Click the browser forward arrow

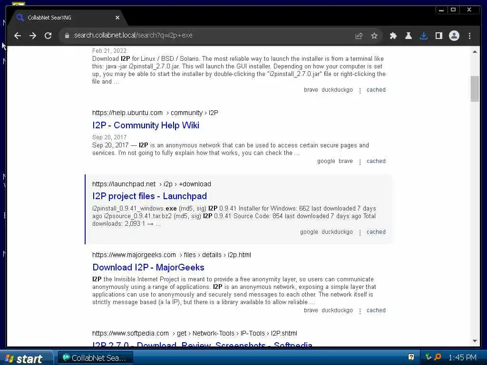tap(33, 36)
